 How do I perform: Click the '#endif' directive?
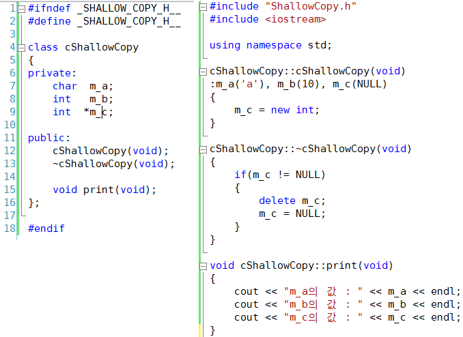point(46,229)
